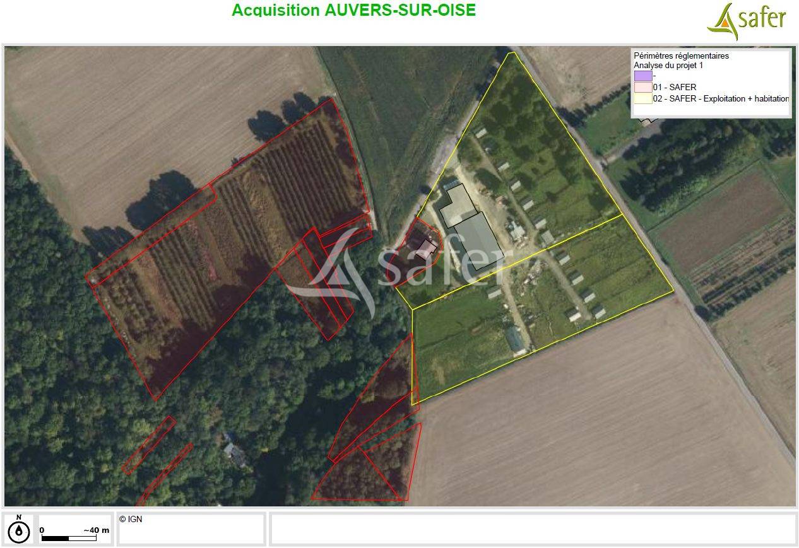Click the ~40 m scale label

click(95, 530)
